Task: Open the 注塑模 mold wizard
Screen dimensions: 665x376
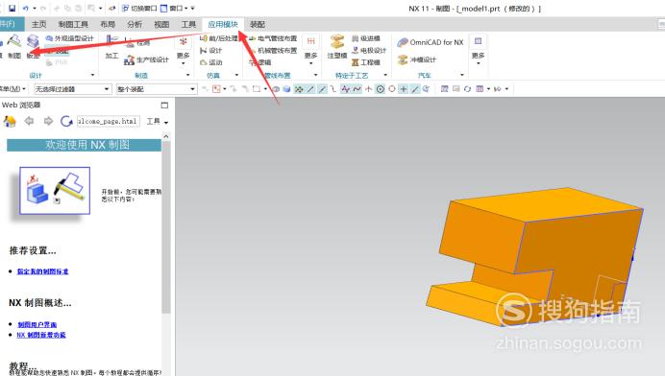Action: pyautogui.click(x=337, y=47)
